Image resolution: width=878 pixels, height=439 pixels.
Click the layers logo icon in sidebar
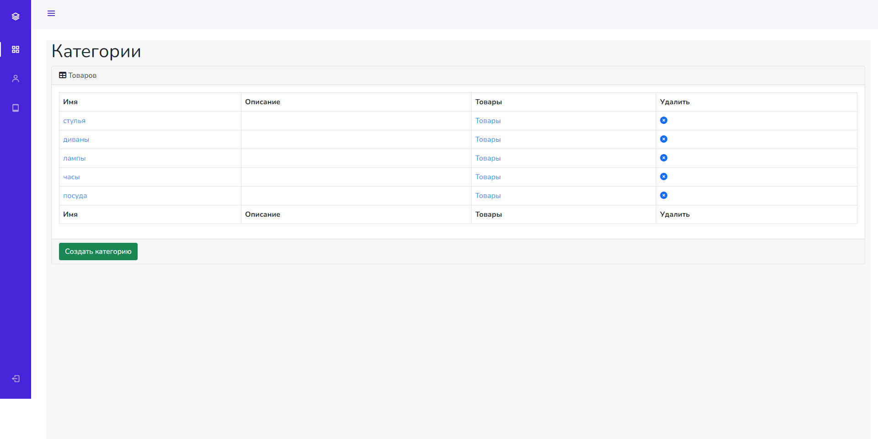(16, 16)
